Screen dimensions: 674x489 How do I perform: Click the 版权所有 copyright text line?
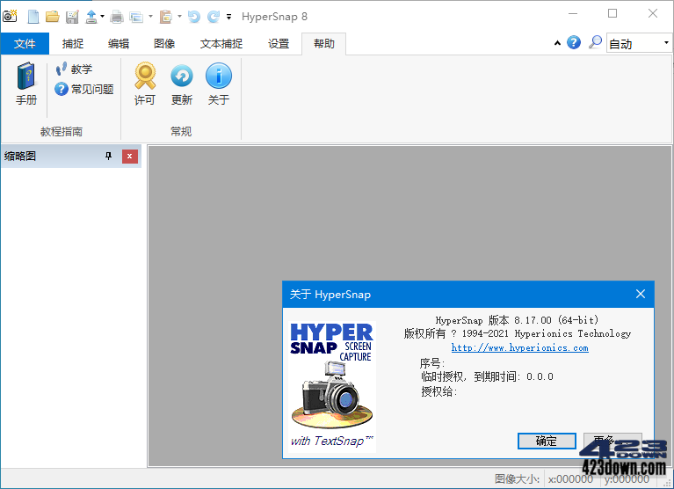(x=518, y=333)
